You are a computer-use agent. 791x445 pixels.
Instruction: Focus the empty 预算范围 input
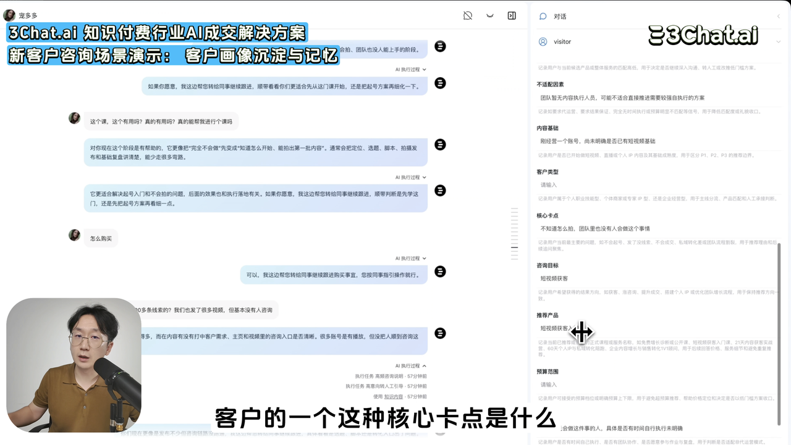click(659, 385)
